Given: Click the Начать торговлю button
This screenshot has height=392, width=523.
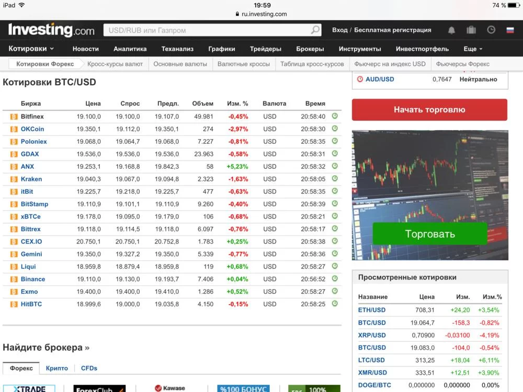Looking at the screenshot, I should 429,110.
